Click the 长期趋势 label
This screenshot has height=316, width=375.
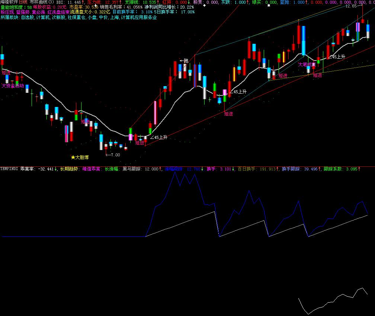coord(70,169)
